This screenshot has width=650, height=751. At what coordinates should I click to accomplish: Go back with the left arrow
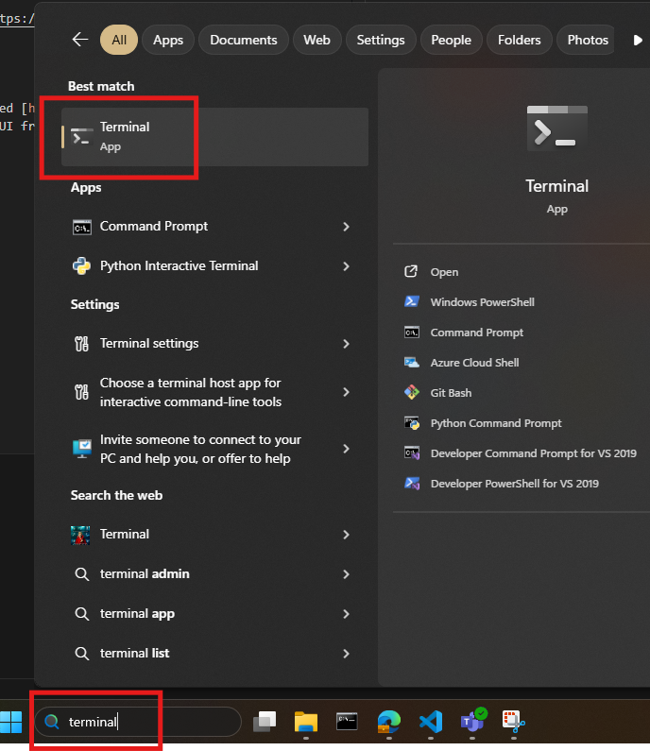(80, 40)
